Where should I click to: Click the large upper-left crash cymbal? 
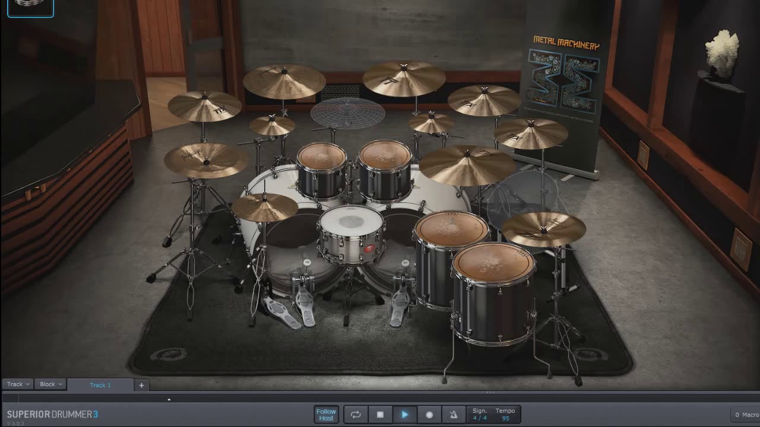point(284,82)
